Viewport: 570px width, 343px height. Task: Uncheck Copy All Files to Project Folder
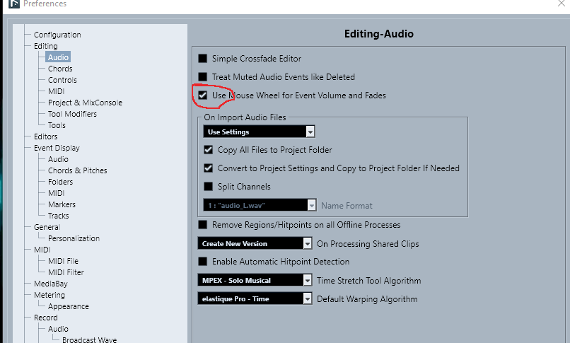click(208, 150)
